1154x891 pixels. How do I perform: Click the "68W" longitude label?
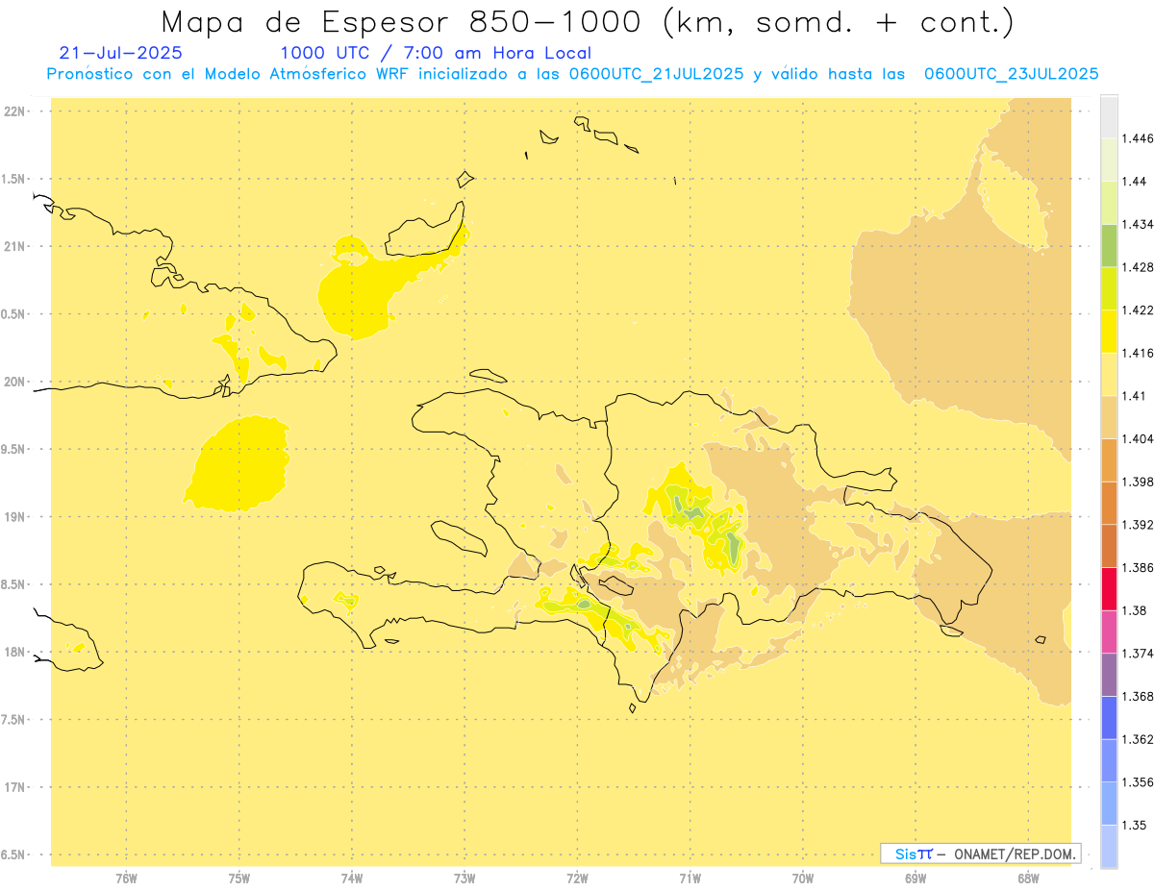click(x=1027, y=877)
